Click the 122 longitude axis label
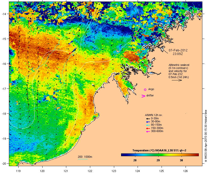This screenshot has height=173, width=209. coord(90,171)
